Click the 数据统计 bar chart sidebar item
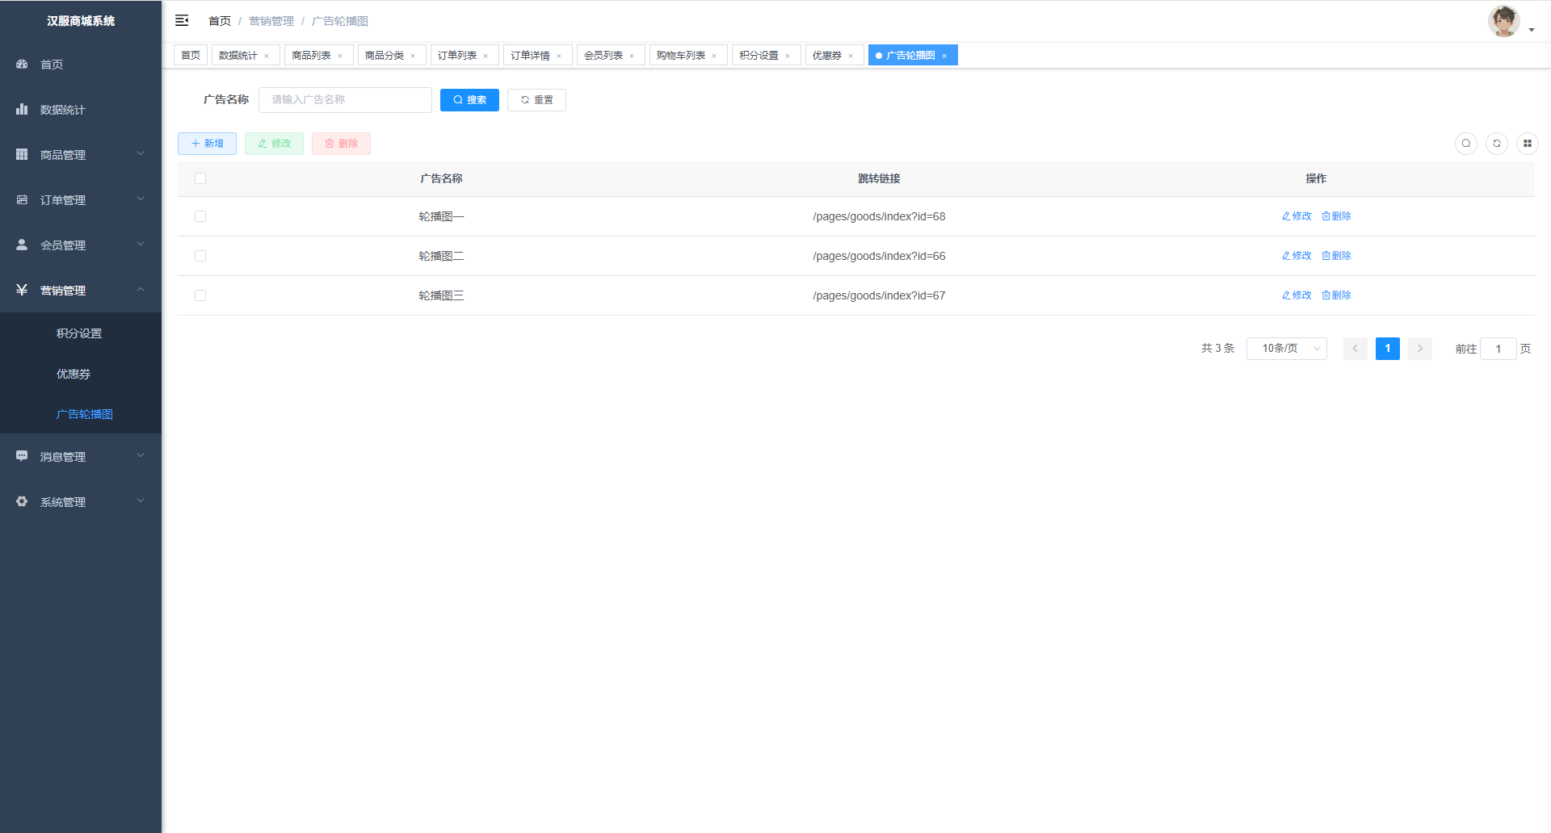1551x833 pixels. (x=62, y=110)
